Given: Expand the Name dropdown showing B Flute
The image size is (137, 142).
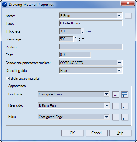Looking at the screenshot, I should (x=119, y=16).
